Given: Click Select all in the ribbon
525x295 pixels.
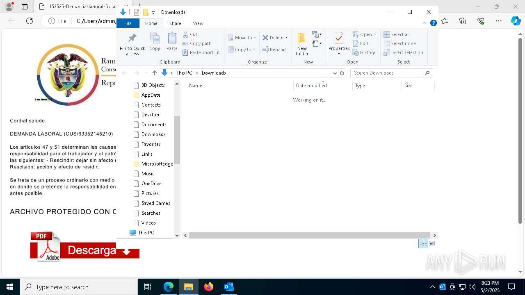Looking at the screenshot, I should coord(397,34).
